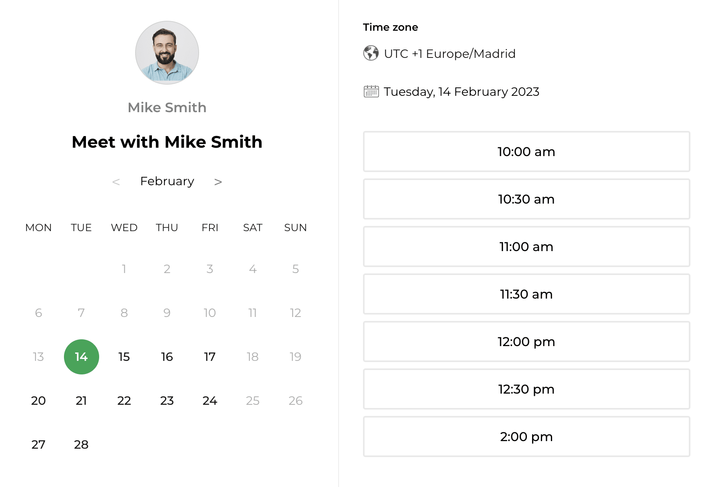Choose February 15 on the calendar
The height and width of the screenshot is (487, 710).
(x=124, y=357)
